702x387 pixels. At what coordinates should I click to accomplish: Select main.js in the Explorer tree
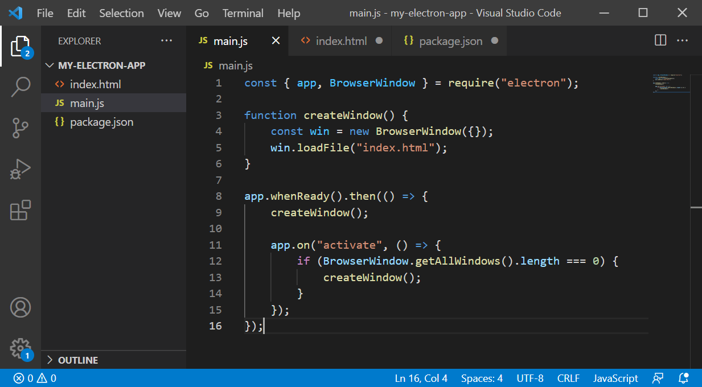pos(113,103)
